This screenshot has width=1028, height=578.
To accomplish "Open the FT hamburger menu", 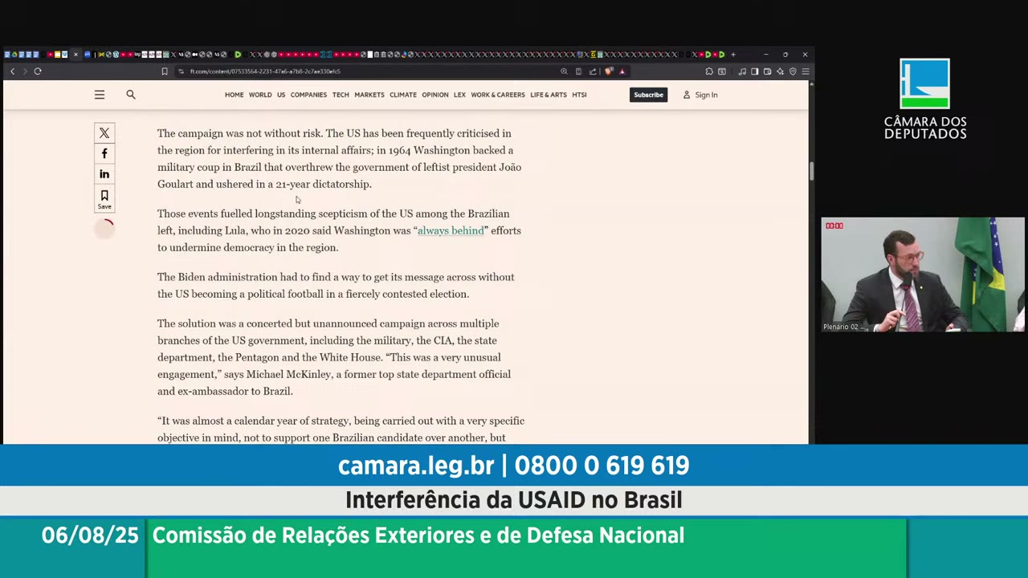I will (100, 95).
